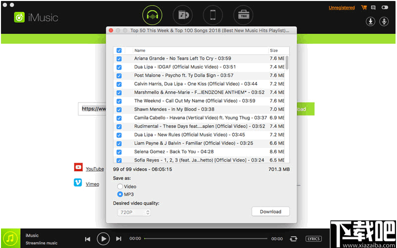Click the playlist list scrollbar
This screenshot has height=248, width=397.
click(x=287, y=63)
